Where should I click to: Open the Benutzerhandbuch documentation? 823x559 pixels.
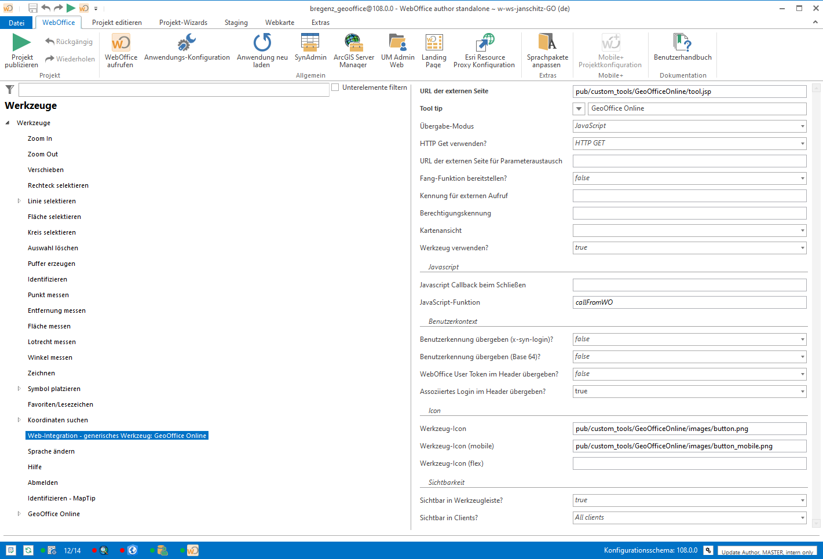tap(682, 42)
